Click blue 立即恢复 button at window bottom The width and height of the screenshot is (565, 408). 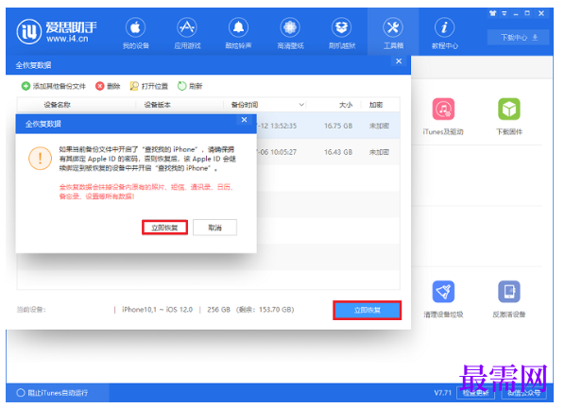[368, 310]
